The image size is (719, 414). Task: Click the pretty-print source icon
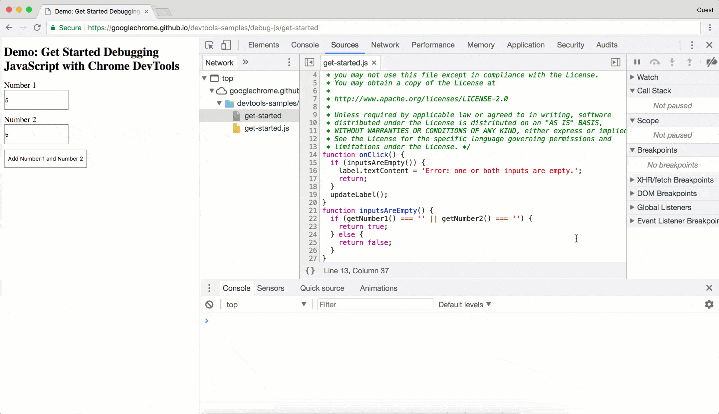(x=310, y=271)
